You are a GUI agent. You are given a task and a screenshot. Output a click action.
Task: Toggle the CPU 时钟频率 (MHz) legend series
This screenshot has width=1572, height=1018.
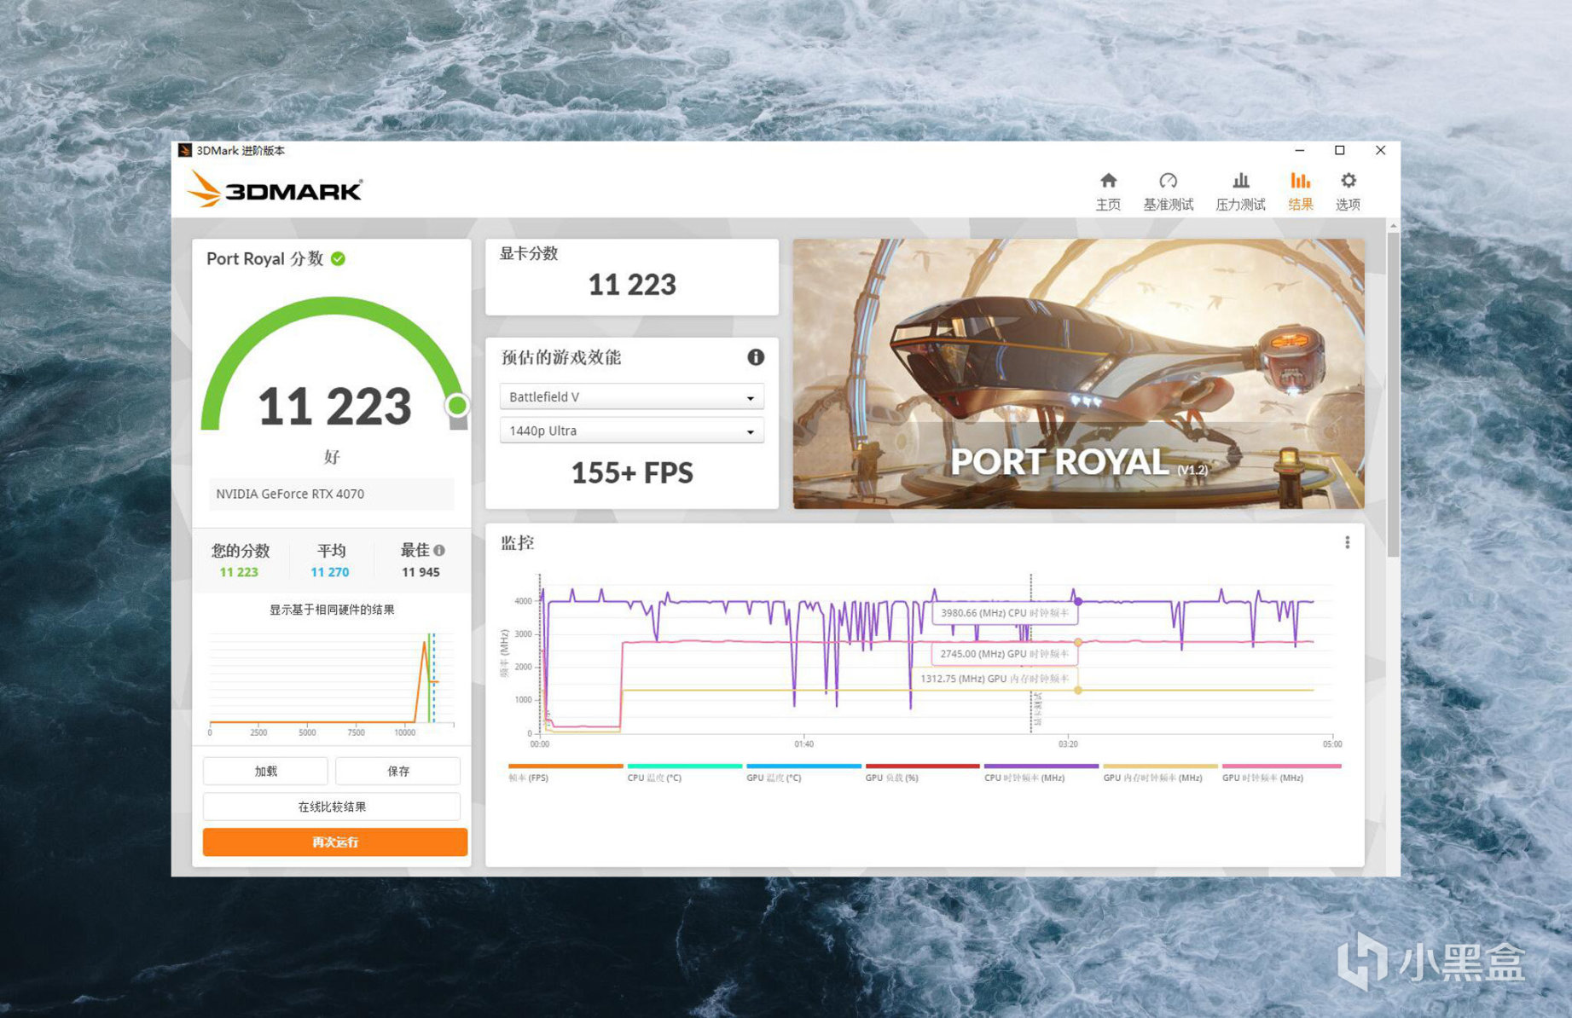click(x=1041, y=773)
